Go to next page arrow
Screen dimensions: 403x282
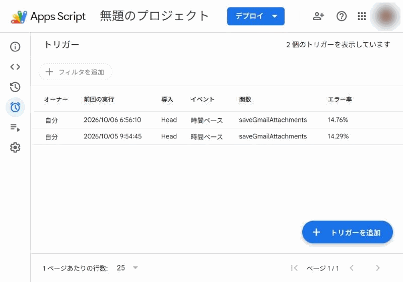pos(377,268)
